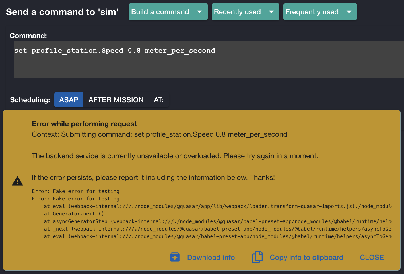Select ASAP scheduling option

[x=69, y=100]
